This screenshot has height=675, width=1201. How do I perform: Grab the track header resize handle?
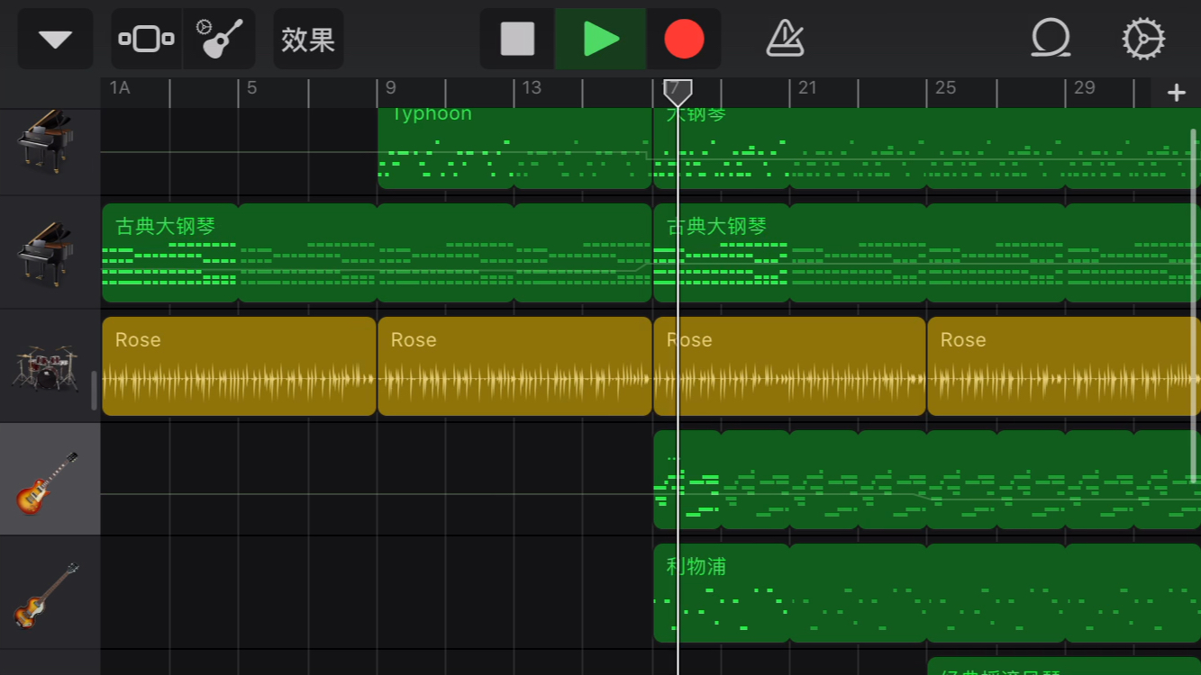point(95,391)
